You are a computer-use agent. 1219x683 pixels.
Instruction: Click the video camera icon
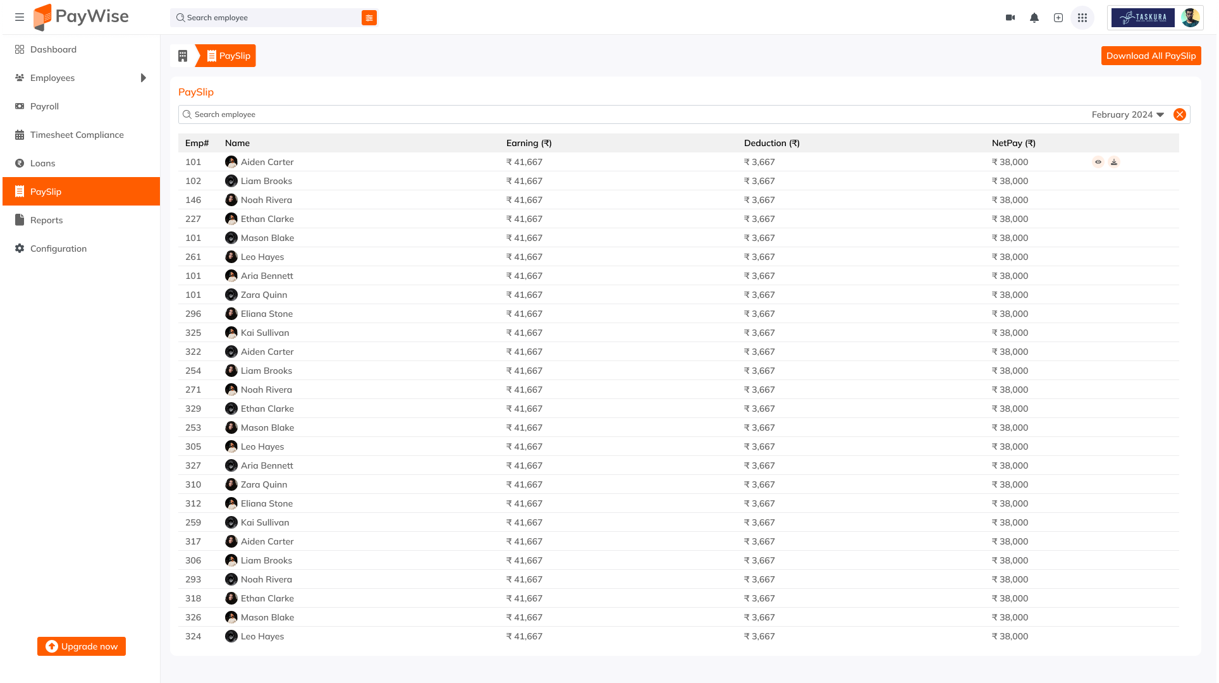click(x=1010, y=18)
